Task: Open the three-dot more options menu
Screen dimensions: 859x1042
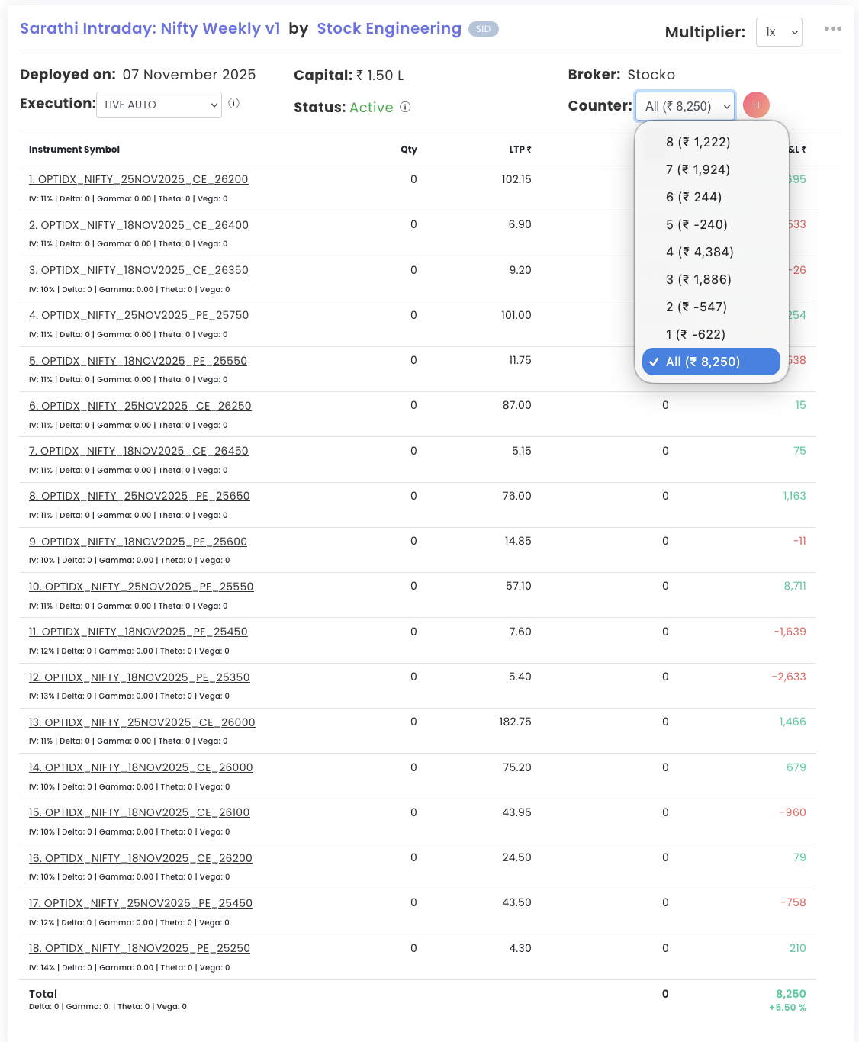Action: 832,29
